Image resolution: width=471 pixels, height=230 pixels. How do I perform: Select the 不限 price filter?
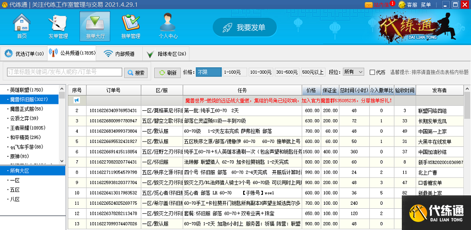click(x=208, y=72)
